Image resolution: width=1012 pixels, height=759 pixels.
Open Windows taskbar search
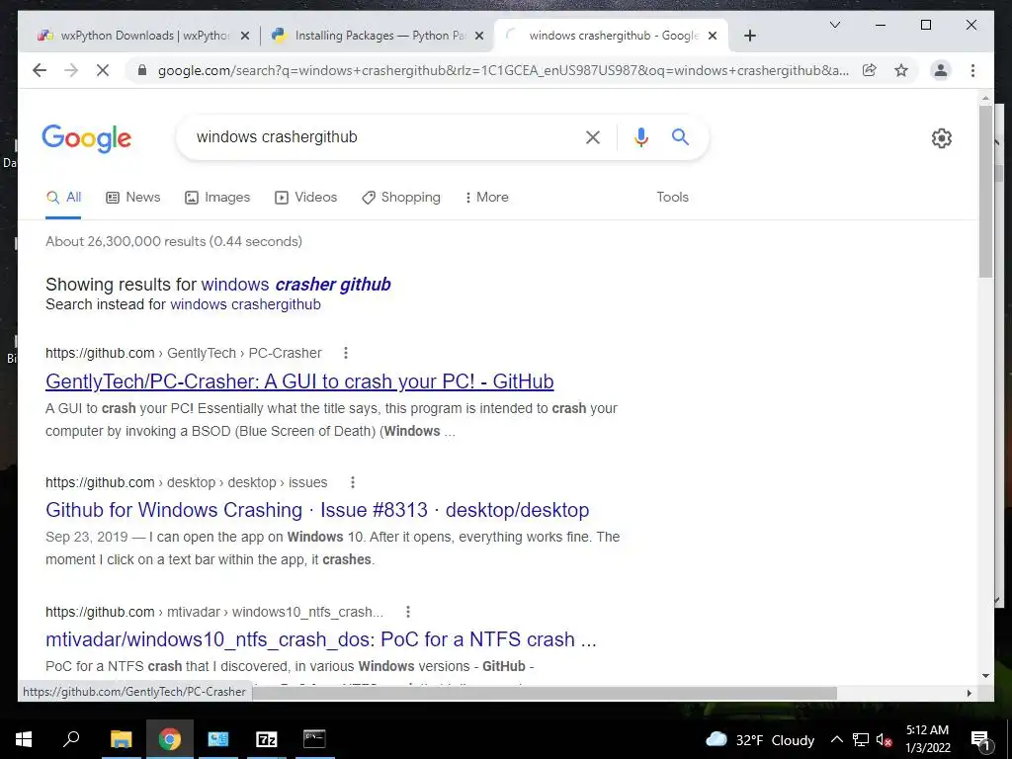coord(71,739)
